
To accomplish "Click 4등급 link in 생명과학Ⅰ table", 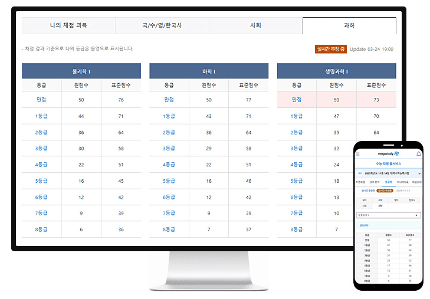I will [297, 165].
